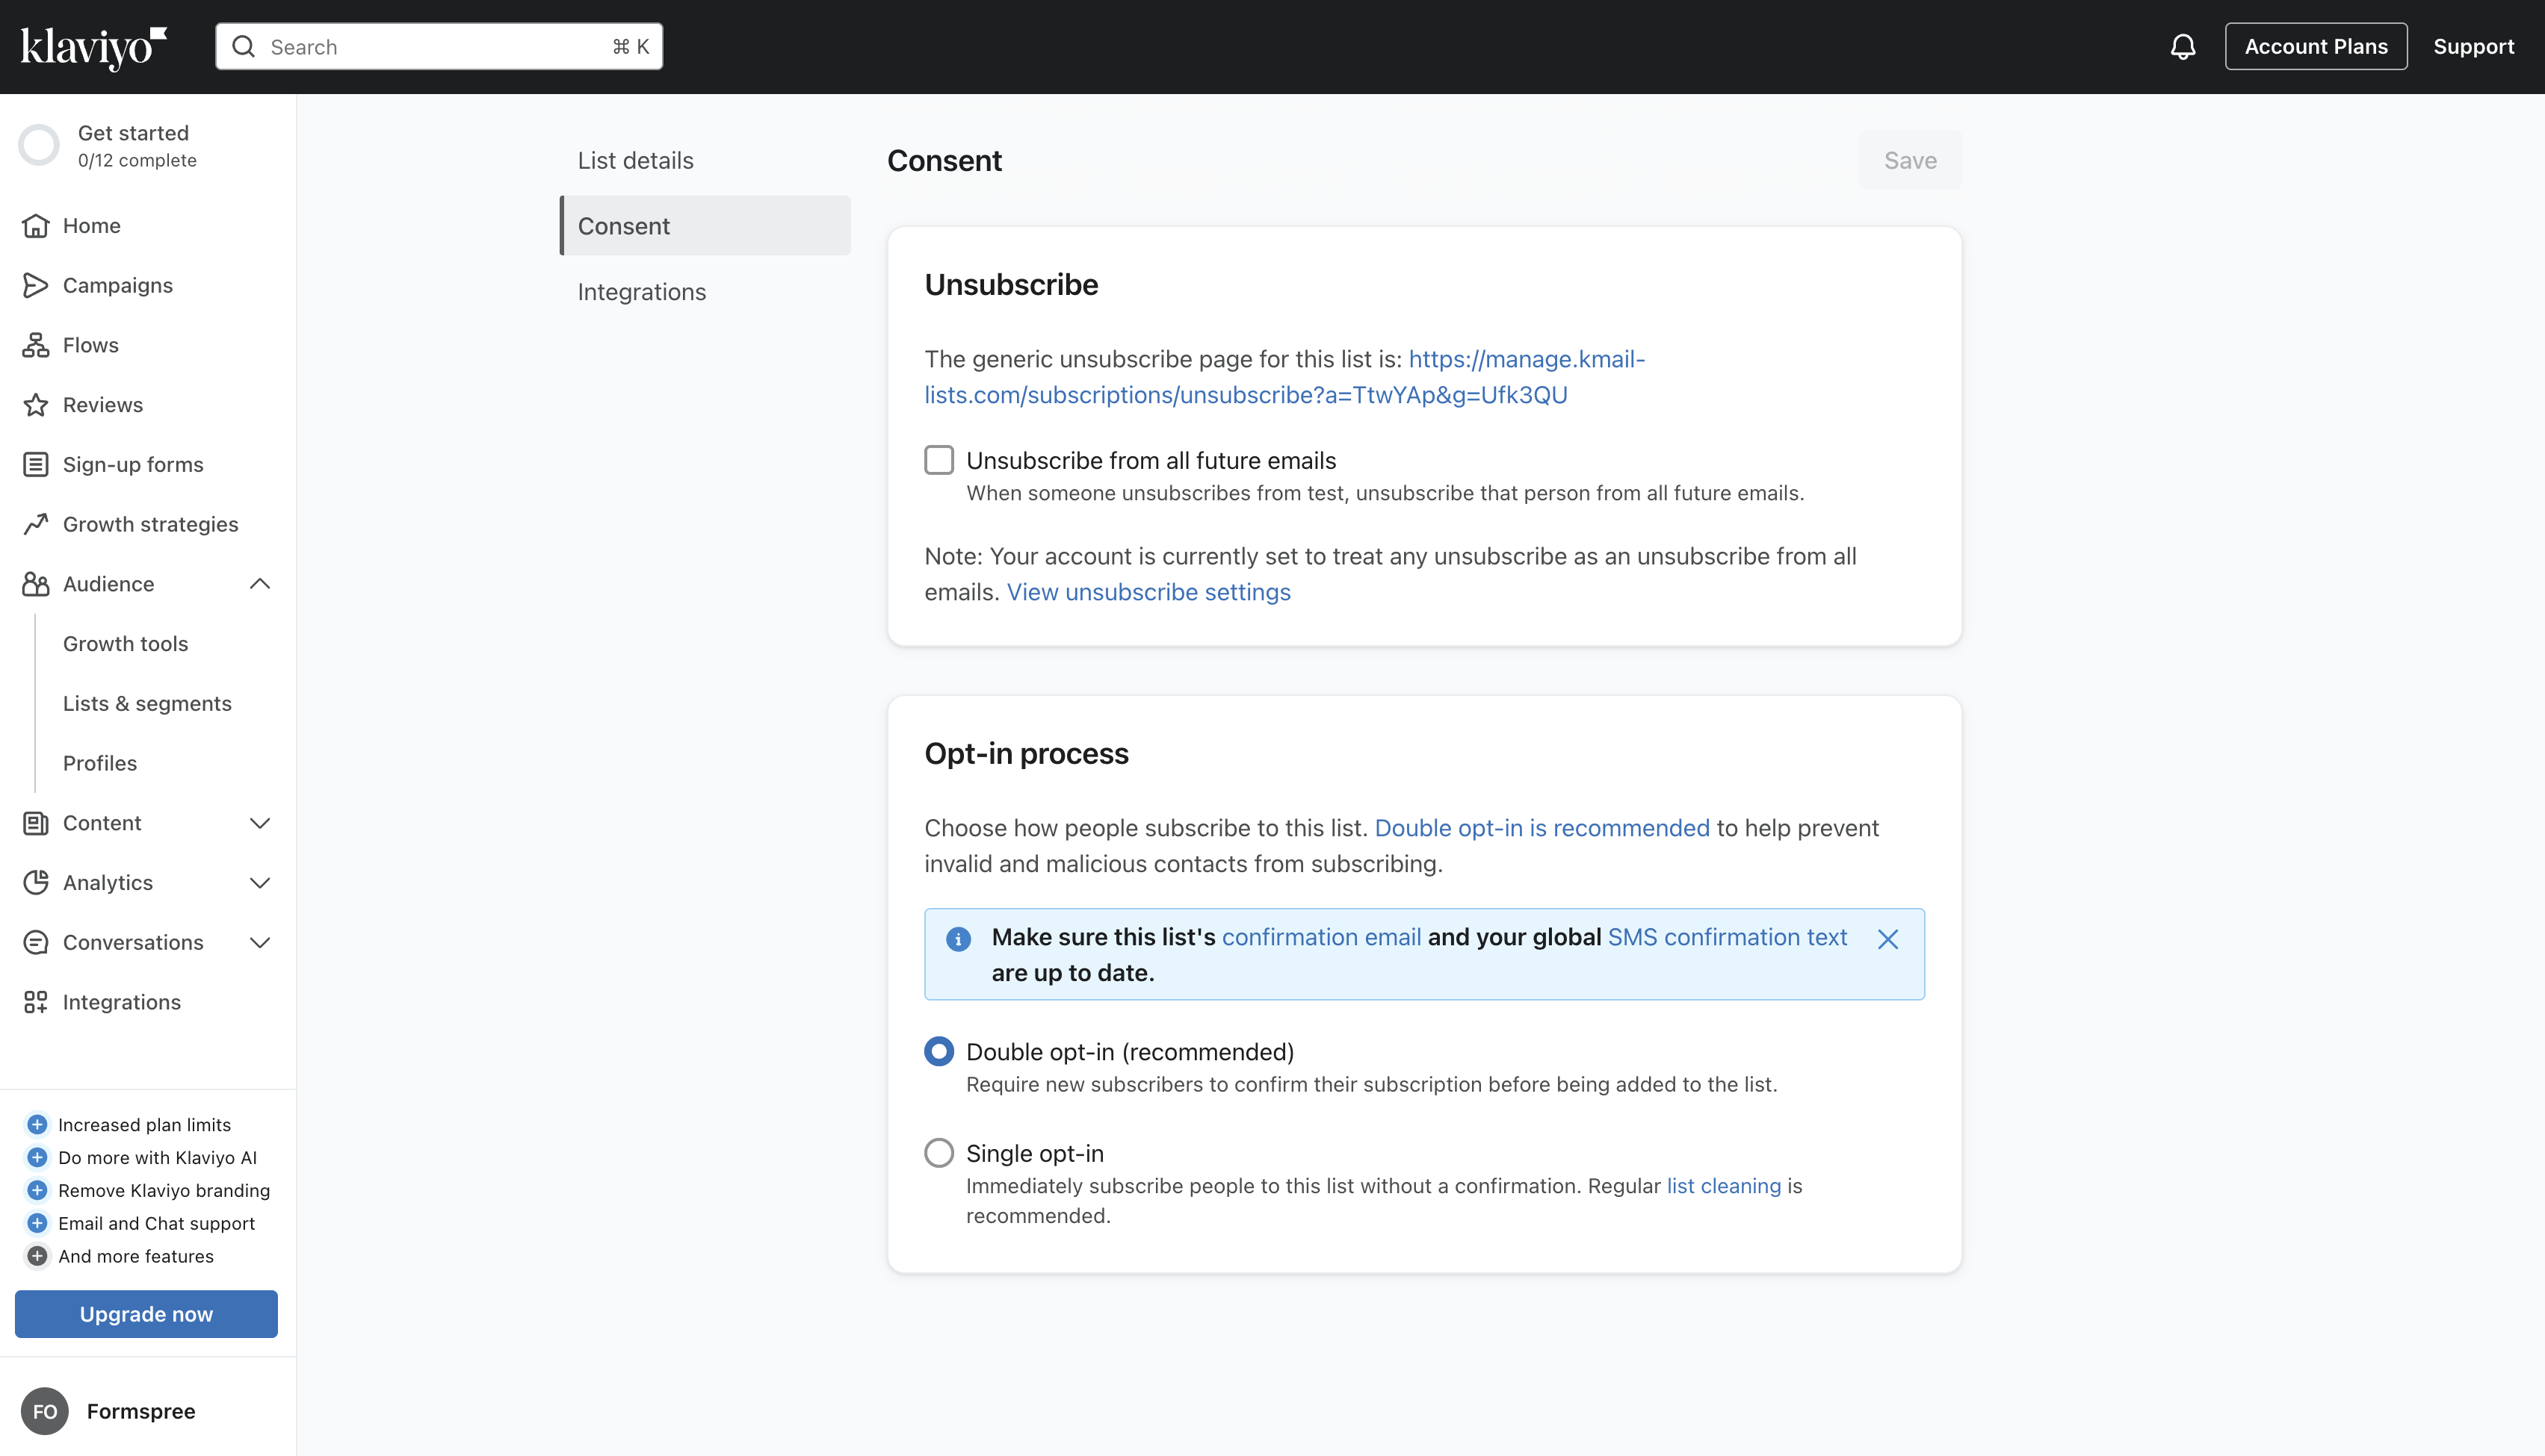Select the Campaigns icon
The image size is (2545, 1456).
click(36, 285)
